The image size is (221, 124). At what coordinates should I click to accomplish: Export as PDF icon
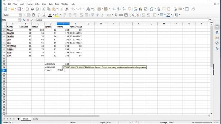(27, 9)
